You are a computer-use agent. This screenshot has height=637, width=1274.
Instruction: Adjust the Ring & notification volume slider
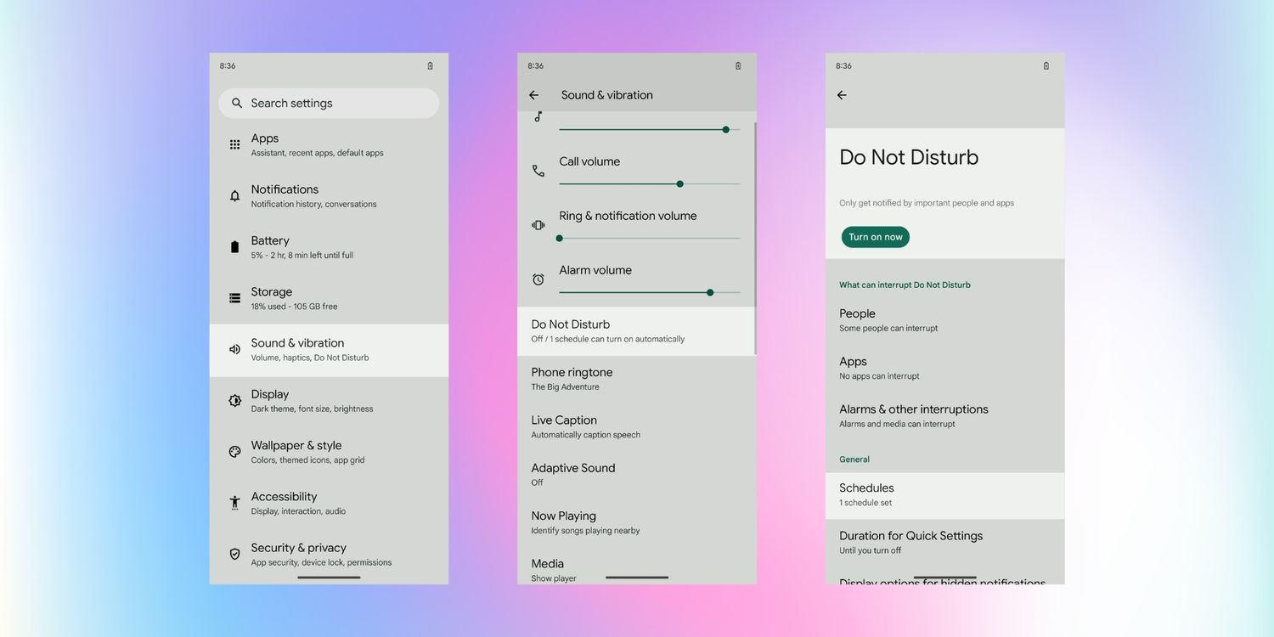pos(649,239)
